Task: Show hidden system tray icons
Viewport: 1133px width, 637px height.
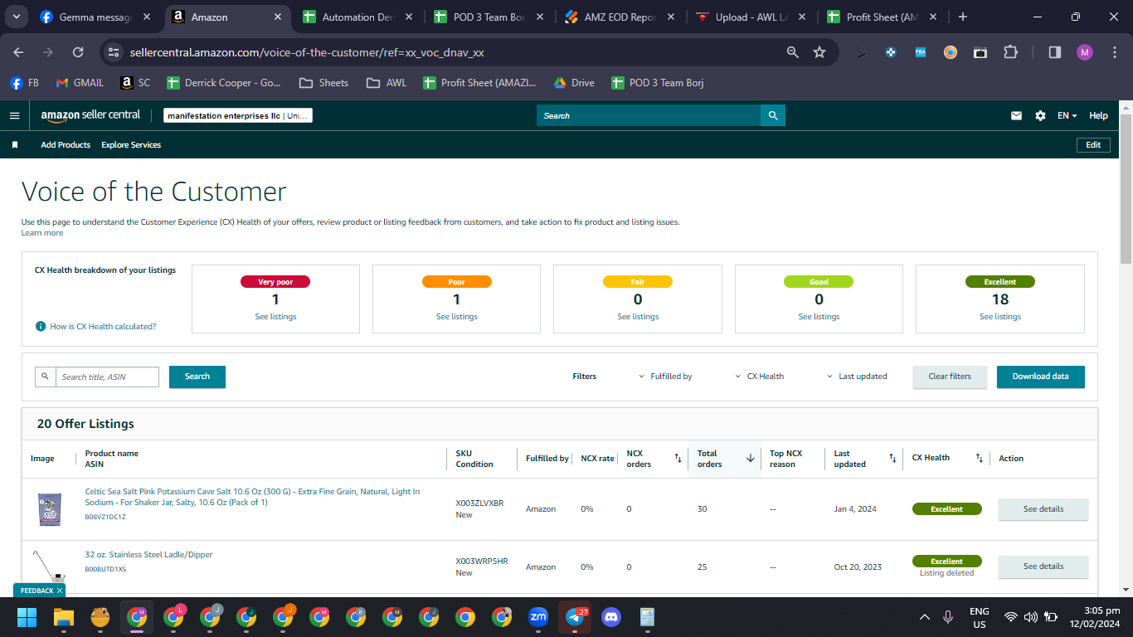Action: click(925, 617)
